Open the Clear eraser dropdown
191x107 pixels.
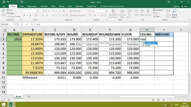(157, 16)
